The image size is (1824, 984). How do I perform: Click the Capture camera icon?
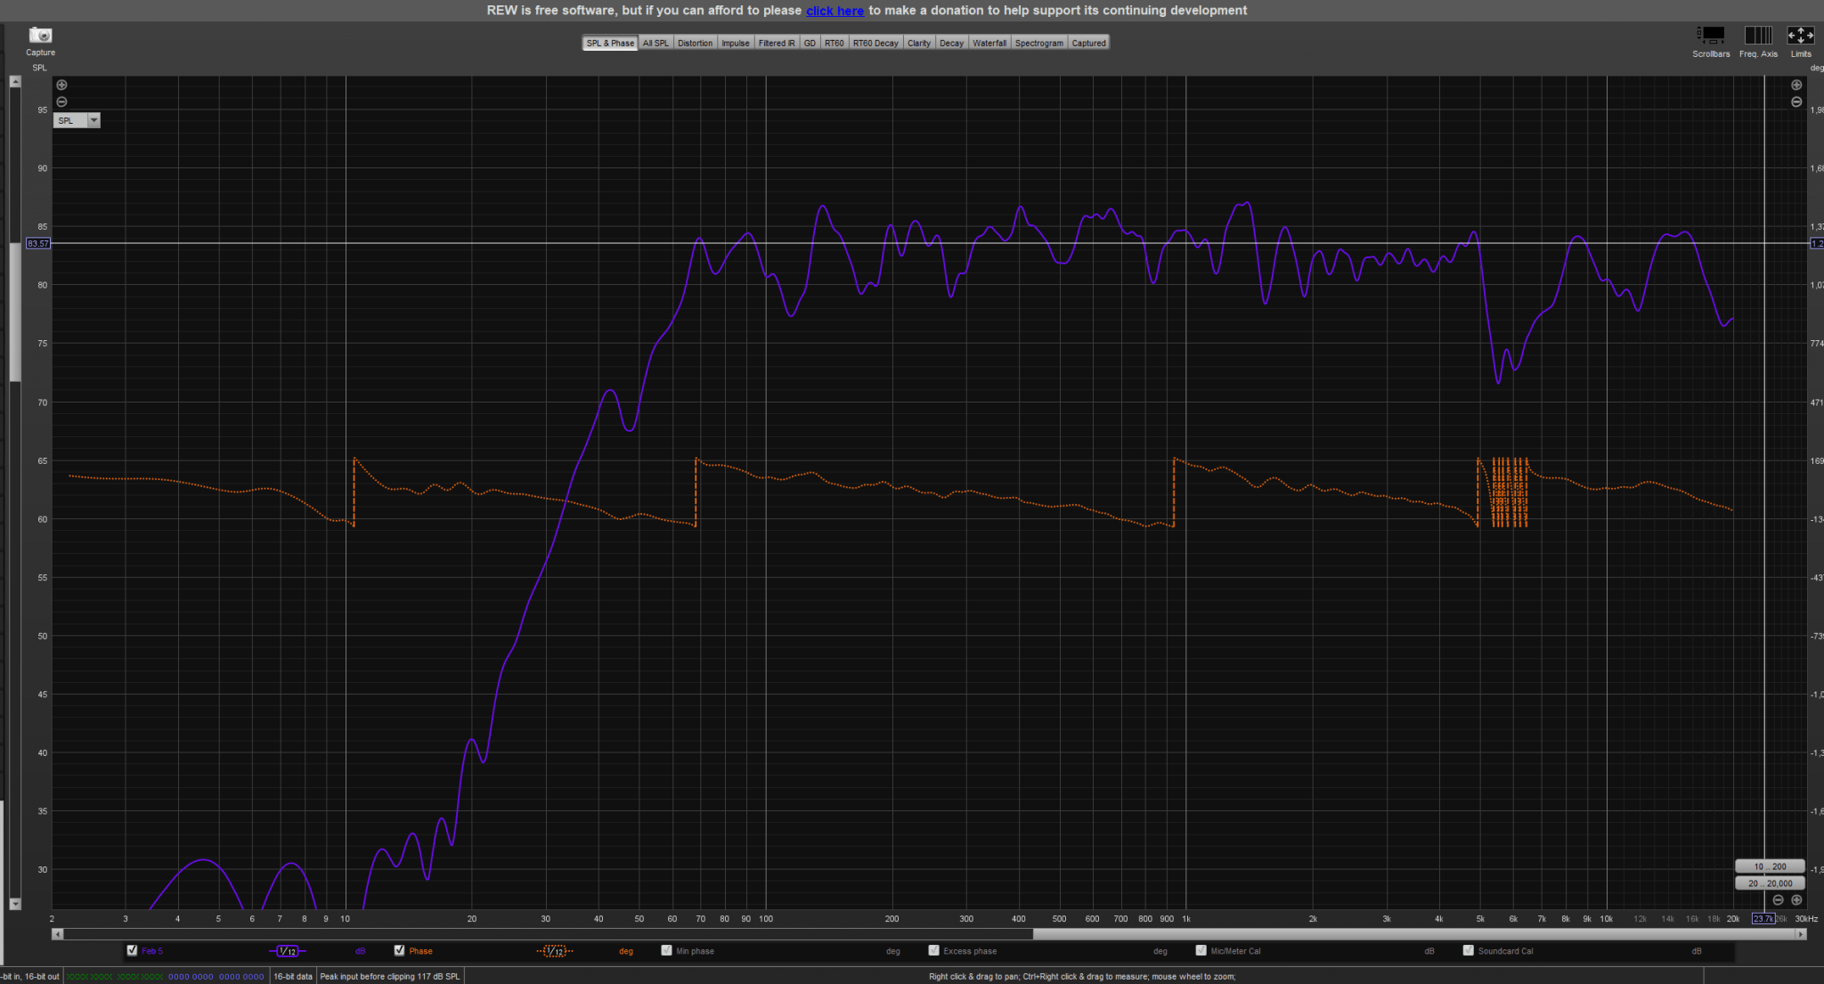click(x=40, y=36)
